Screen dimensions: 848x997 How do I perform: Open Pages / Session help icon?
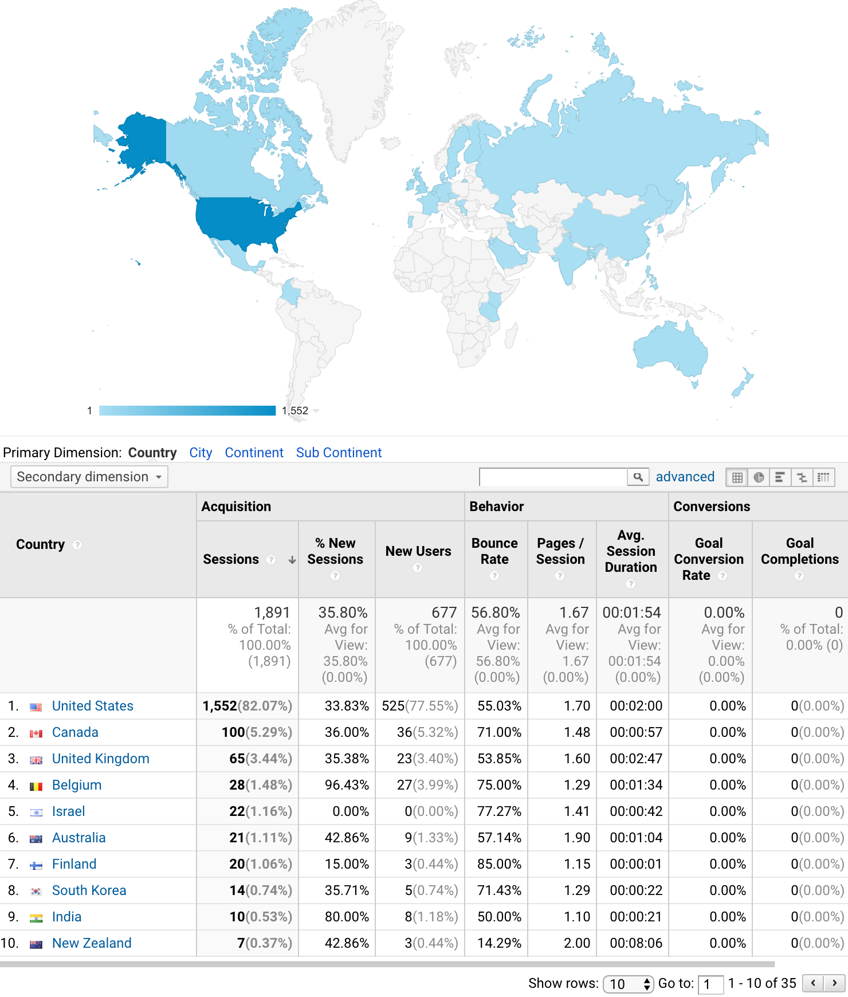coord(560,576)
